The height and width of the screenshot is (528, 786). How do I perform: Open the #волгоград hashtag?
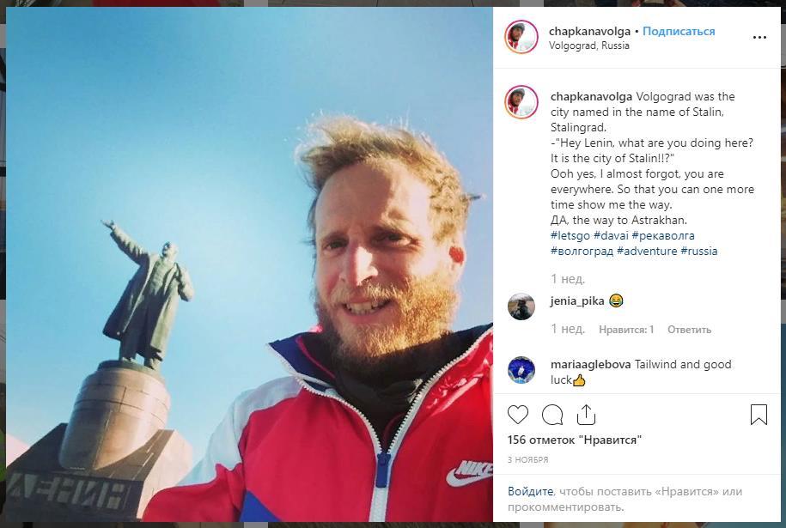(582, 251)
